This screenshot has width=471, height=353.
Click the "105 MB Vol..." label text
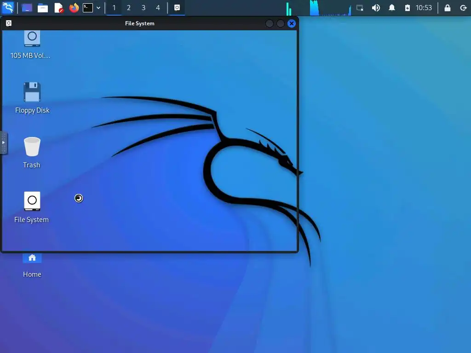tap(30, 56)
